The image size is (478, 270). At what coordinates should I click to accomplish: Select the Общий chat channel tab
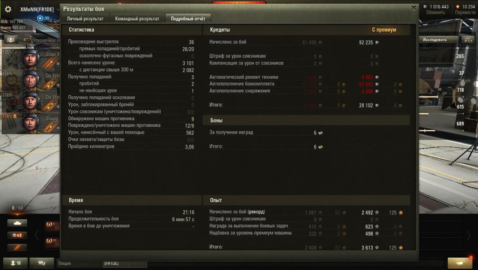pyautogui.click(x=65, y=263)
